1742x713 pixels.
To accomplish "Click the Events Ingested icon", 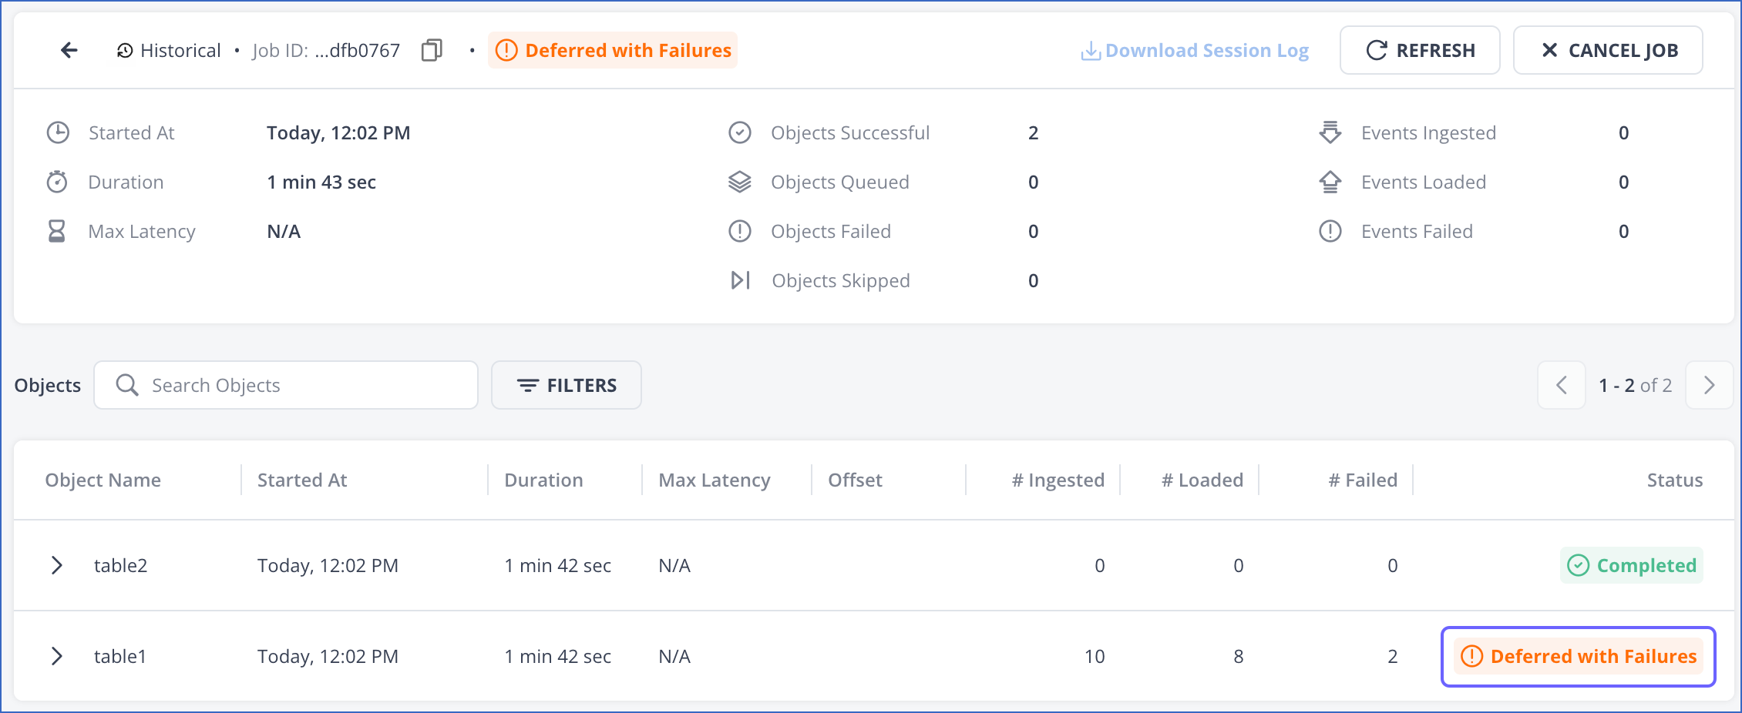I will (x=1330, y=132).
